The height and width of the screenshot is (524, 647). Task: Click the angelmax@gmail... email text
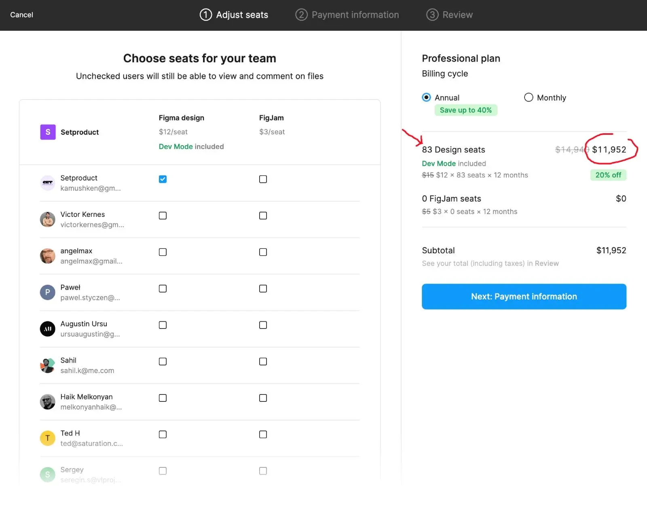coord(91,261)
